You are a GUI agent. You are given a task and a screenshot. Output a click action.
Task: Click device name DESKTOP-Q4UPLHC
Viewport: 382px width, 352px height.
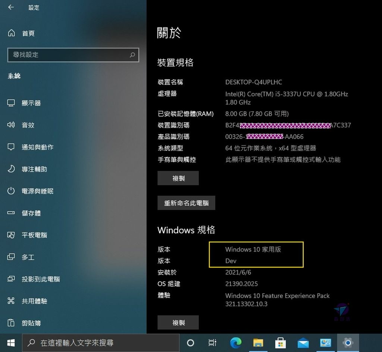pyautogui.click(x=254, y=82)
